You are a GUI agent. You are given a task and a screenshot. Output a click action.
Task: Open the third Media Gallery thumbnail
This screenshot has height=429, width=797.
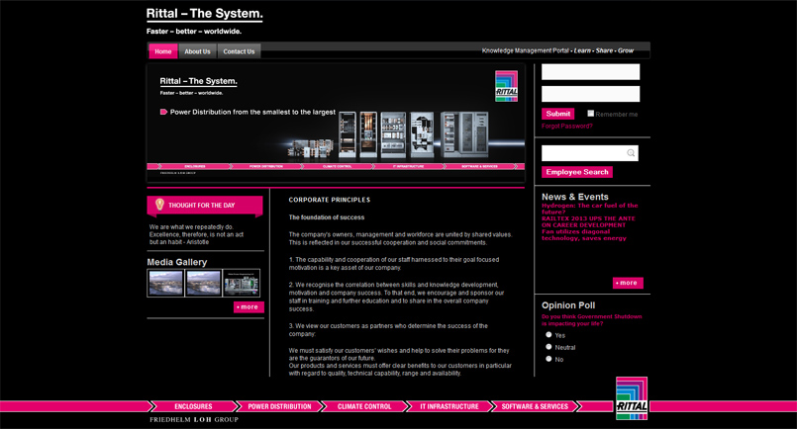tap(242, 283)
